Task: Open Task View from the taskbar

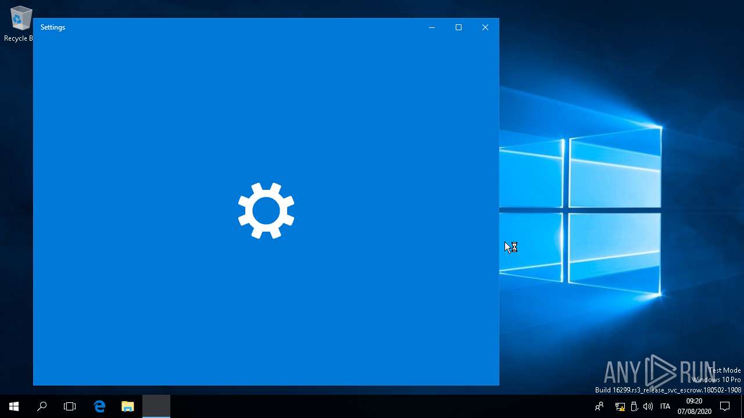Action: (x=70, y=406)
